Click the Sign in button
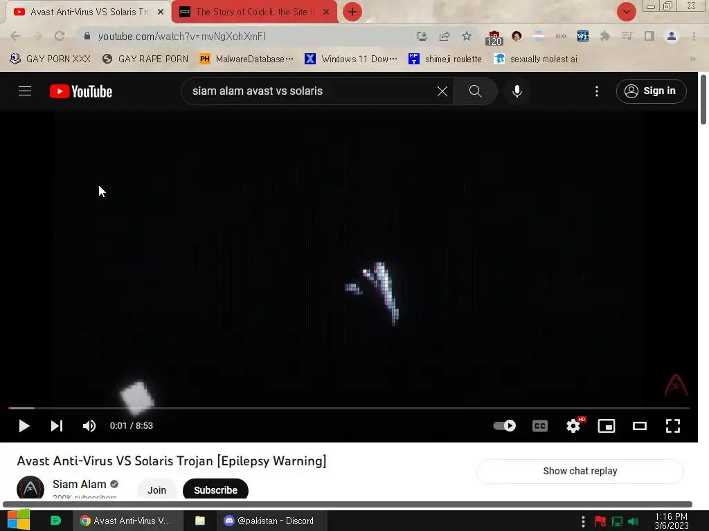 coord(651,91)
